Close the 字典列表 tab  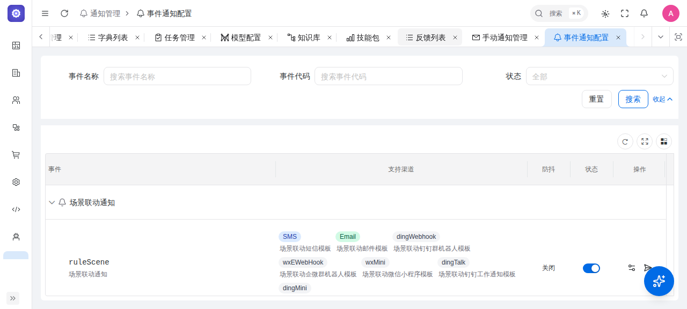click(x=137, y=37)
